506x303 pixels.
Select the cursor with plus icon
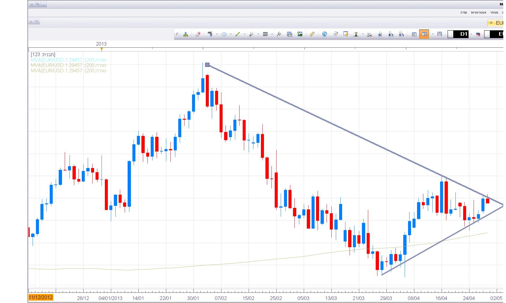tap(380, 34)
